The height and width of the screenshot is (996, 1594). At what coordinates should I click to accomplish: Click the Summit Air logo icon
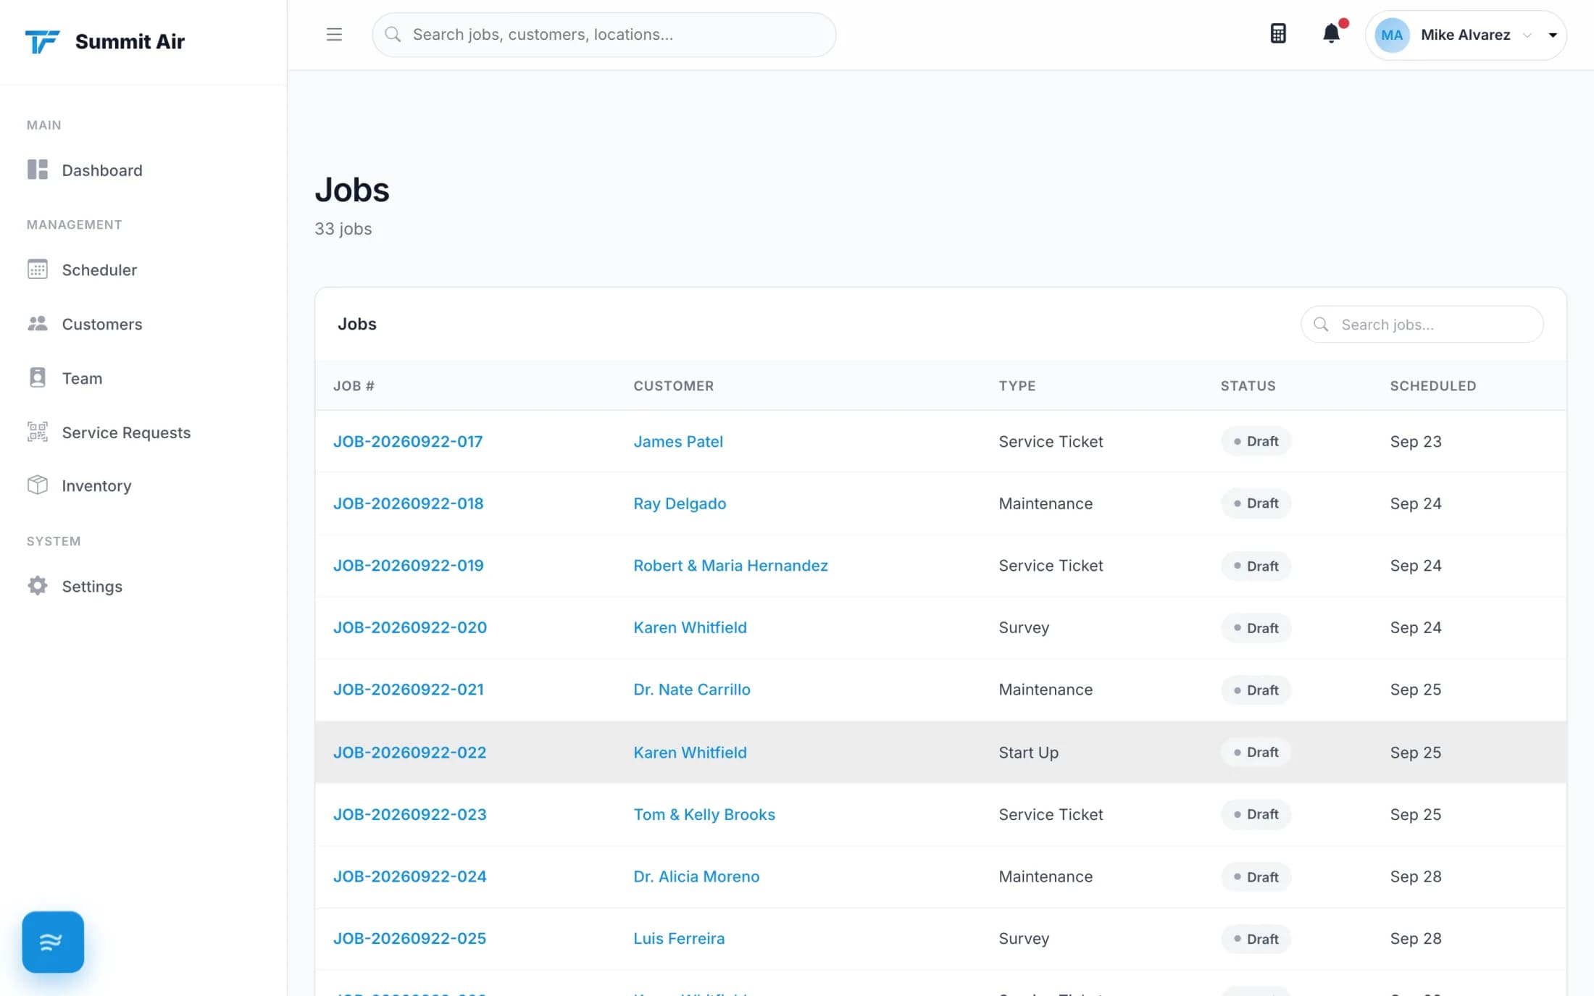pos(42,41)
